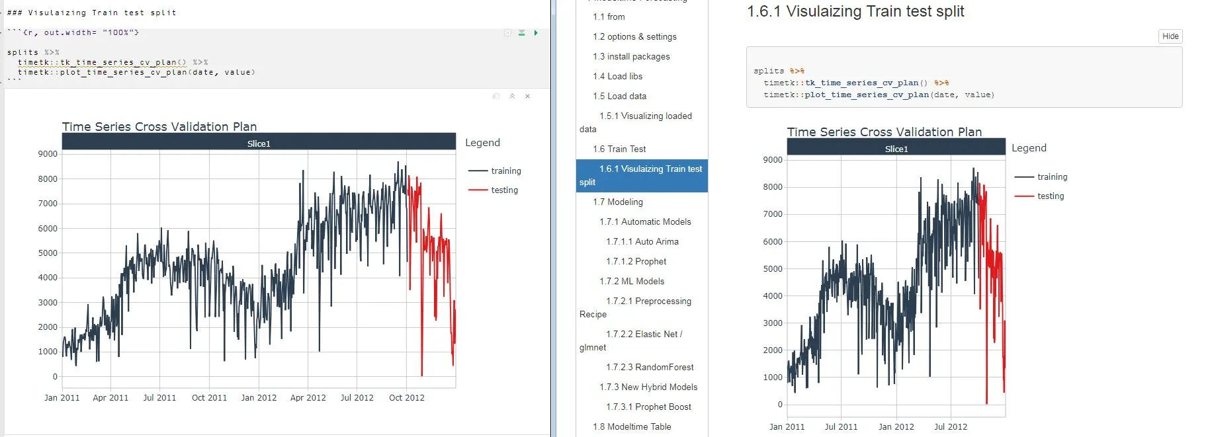The image size is (1210, 437).
Task: Click left plot title 'Time Series Cross Validation Plan'
Action: 159,126
